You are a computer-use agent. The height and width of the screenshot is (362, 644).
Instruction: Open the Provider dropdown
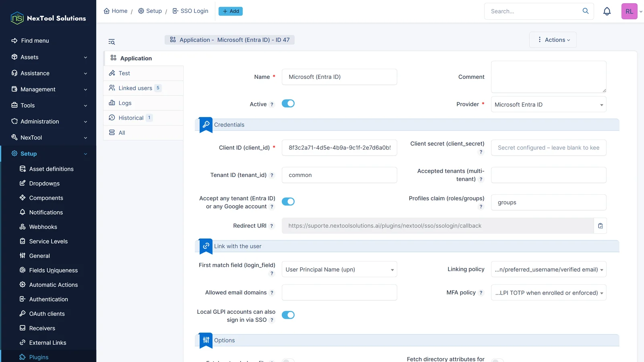pyautogui.click(x=549, y=105)
